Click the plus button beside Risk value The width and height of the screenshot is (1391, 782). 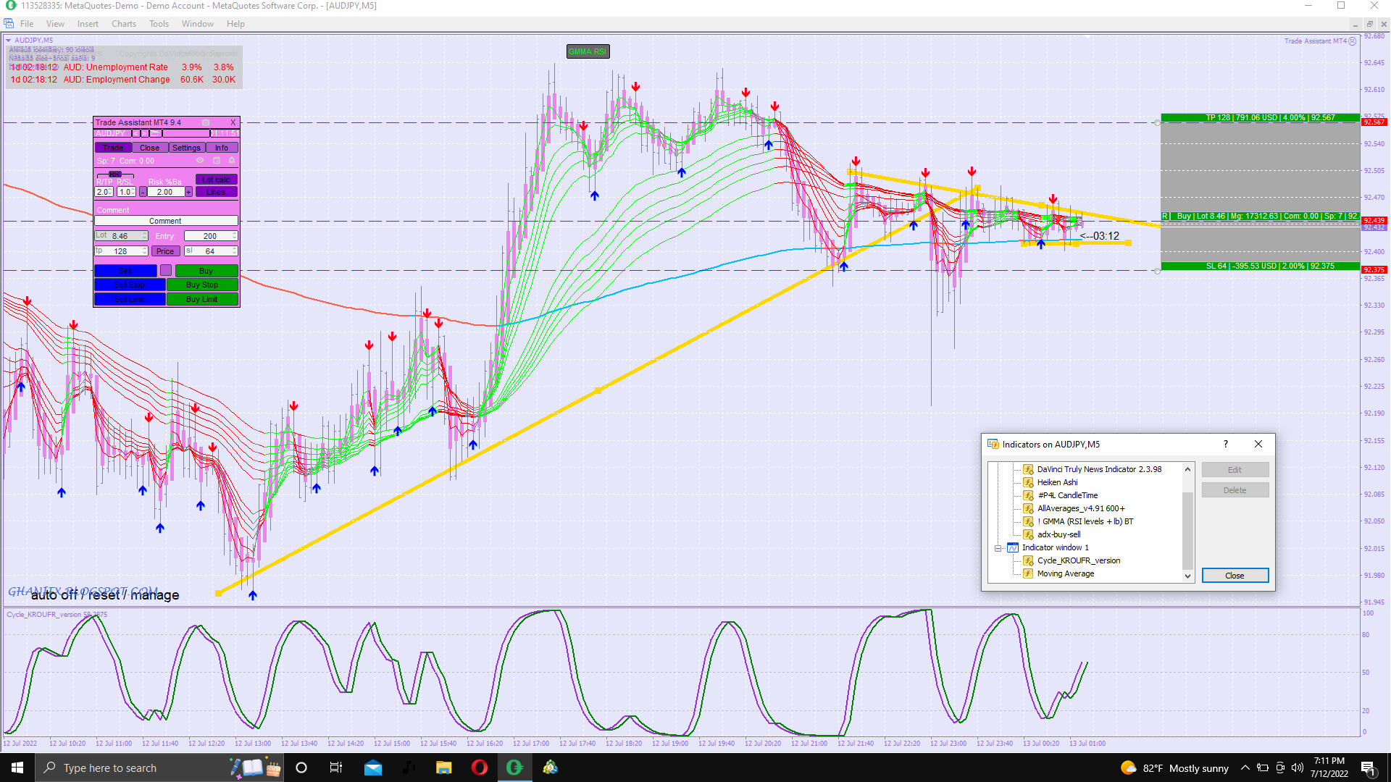188,192
